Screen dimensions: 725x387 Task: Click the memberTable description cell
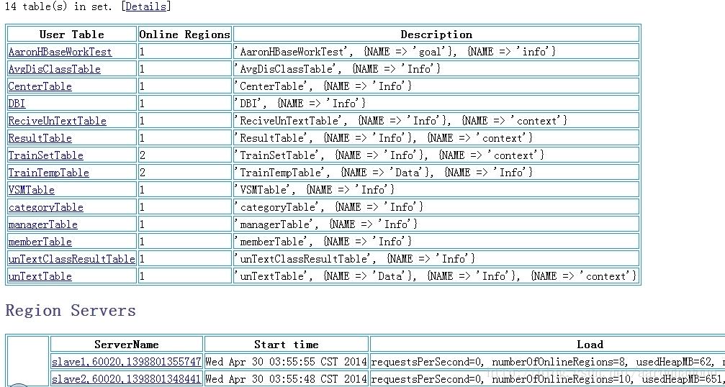point(436,242)
